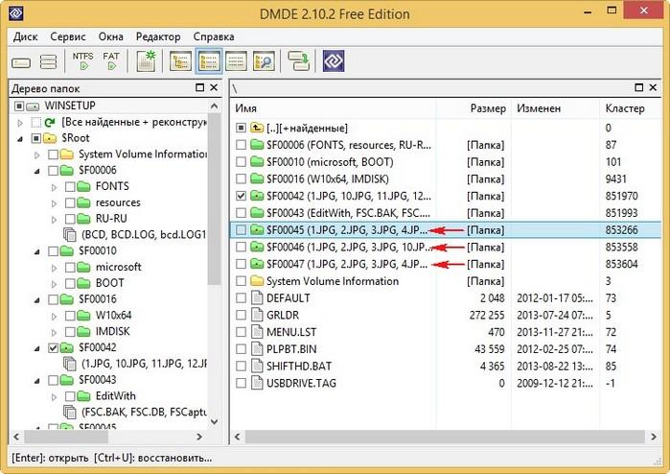Tick the PLPBT.BIN file checkbox
This screenshot has width=670, height=474.
[x=241, y=349]
